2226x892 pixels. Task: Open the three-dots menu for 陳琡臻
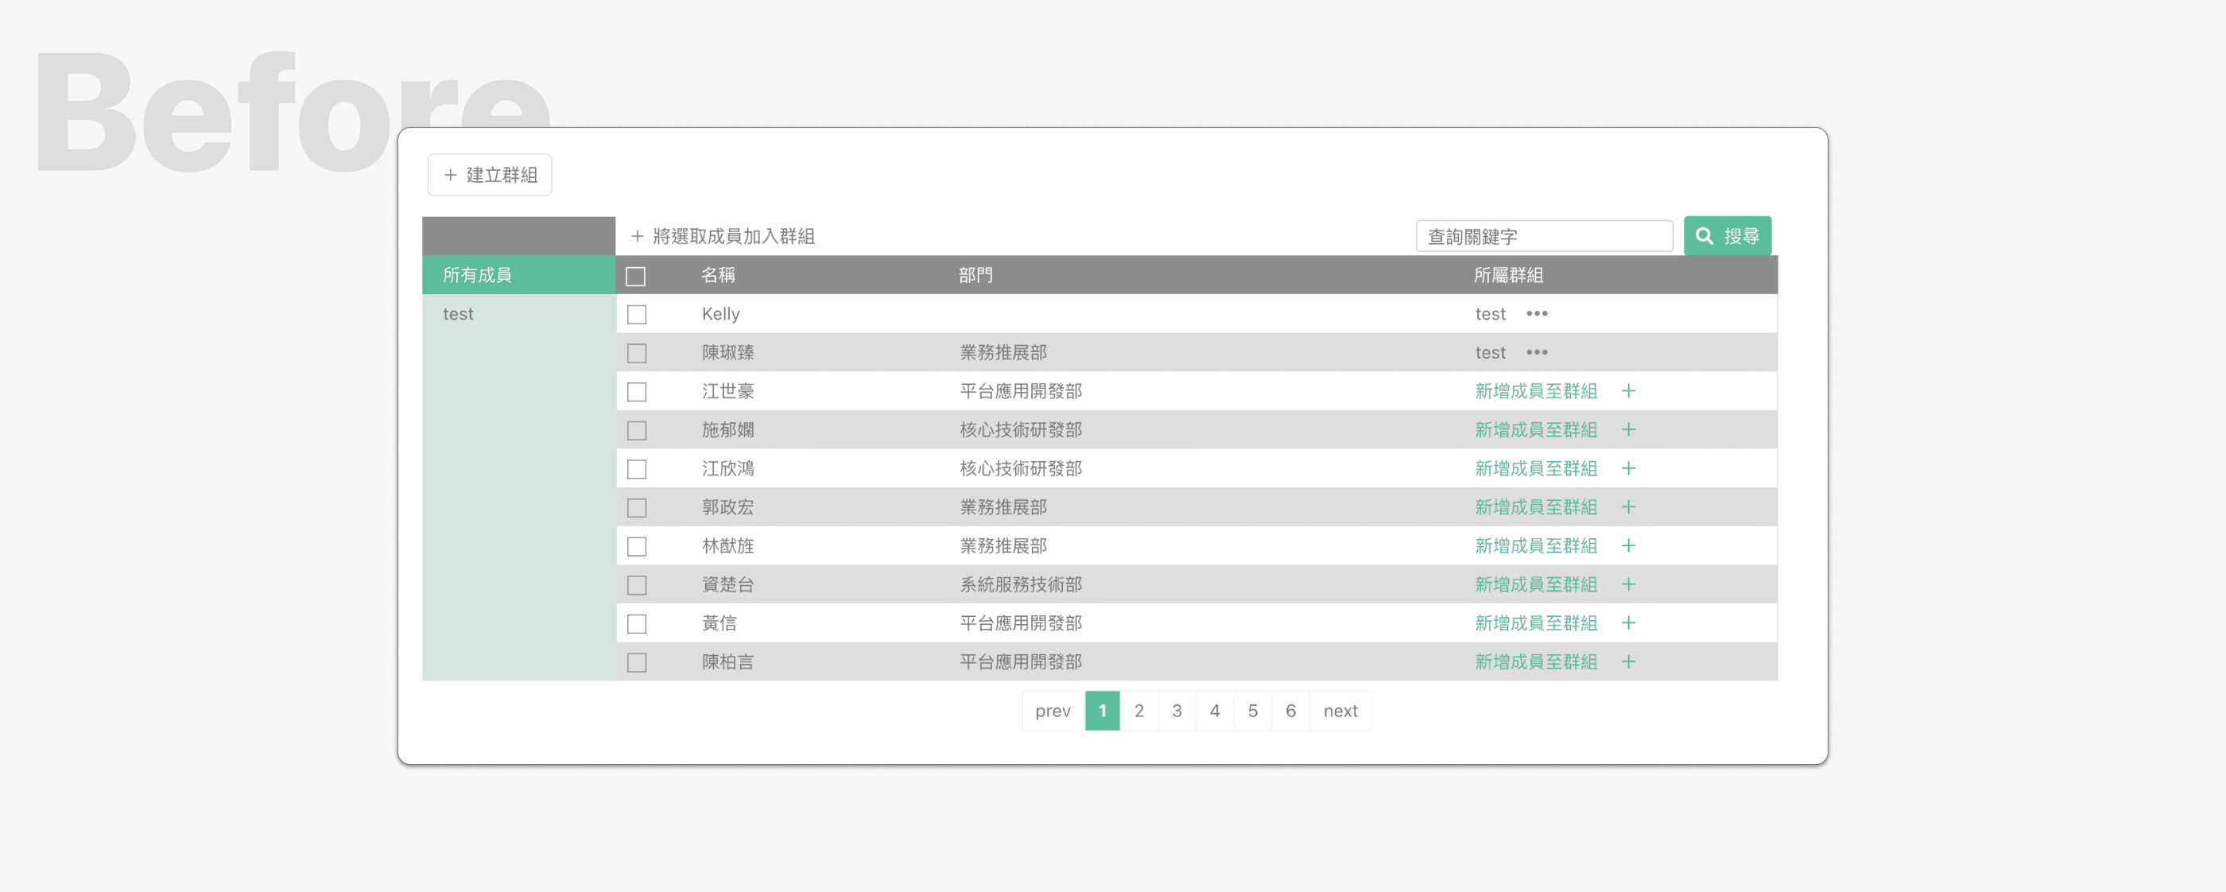pyautogui.click(x=1536, y=353)
